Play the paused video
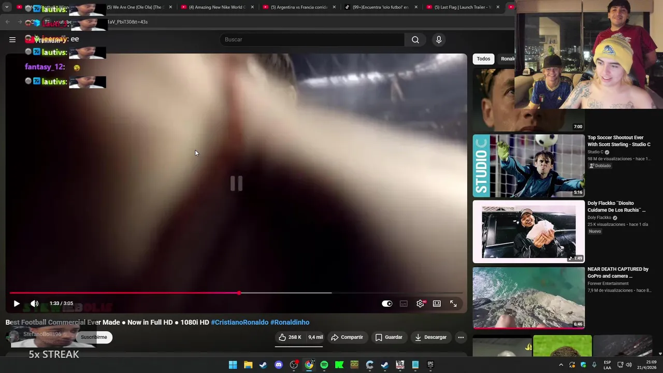Image resolution: width=663 pixels, height=373 pixels. [17, 304]
